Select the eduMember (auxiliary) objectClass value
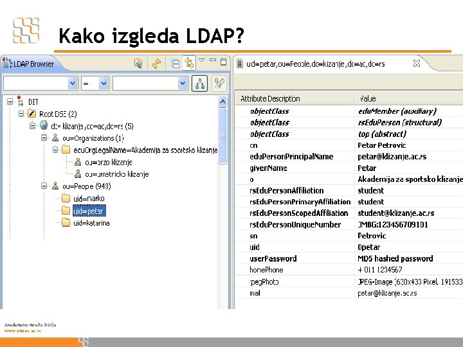This screenshot has height=347, width=463. [397, 111]
